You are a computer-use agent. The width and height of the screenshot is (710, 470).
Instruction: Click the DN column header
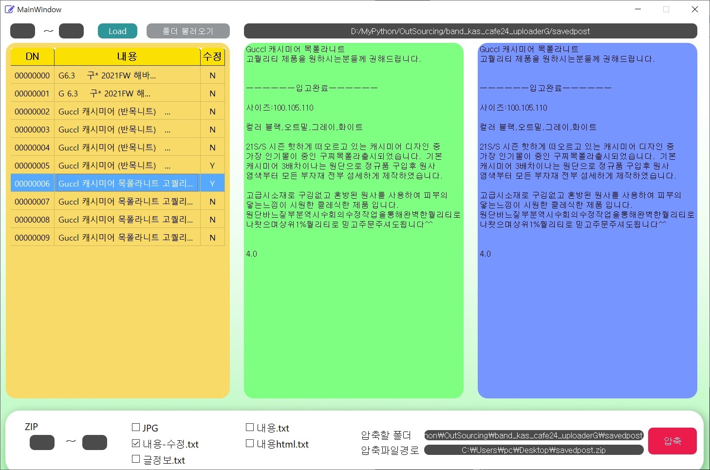click(32, 56)
